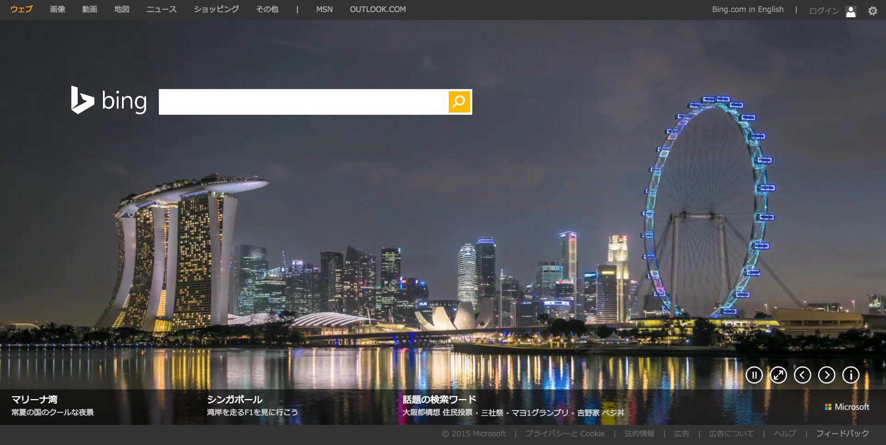Show image info icon
Viewport: 886px width, 445px height.
[x=850, y=375]
